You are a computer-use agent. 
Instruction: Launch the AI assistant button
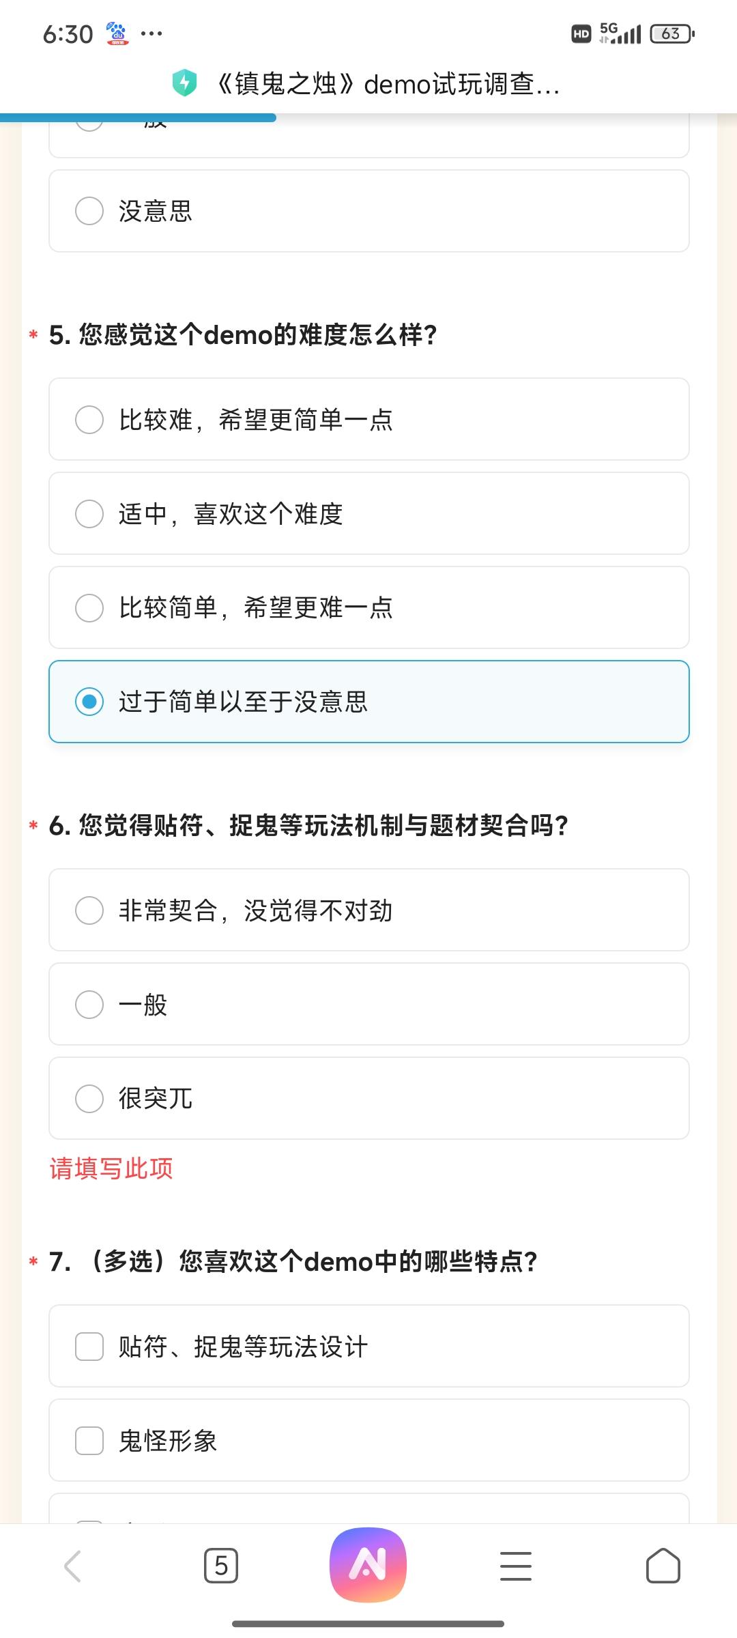pyautogui.click(x=368, y=1565)
